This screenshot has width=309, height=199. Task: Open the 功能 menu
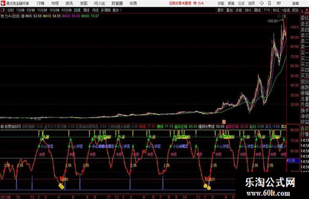[221, 3]
